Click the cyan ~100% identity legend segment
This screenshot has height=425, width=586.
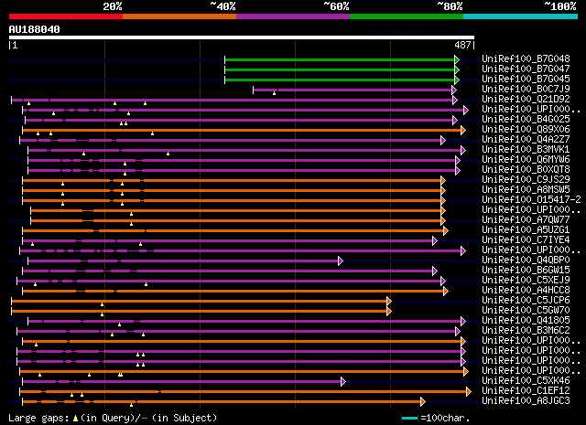pos(521,16)
